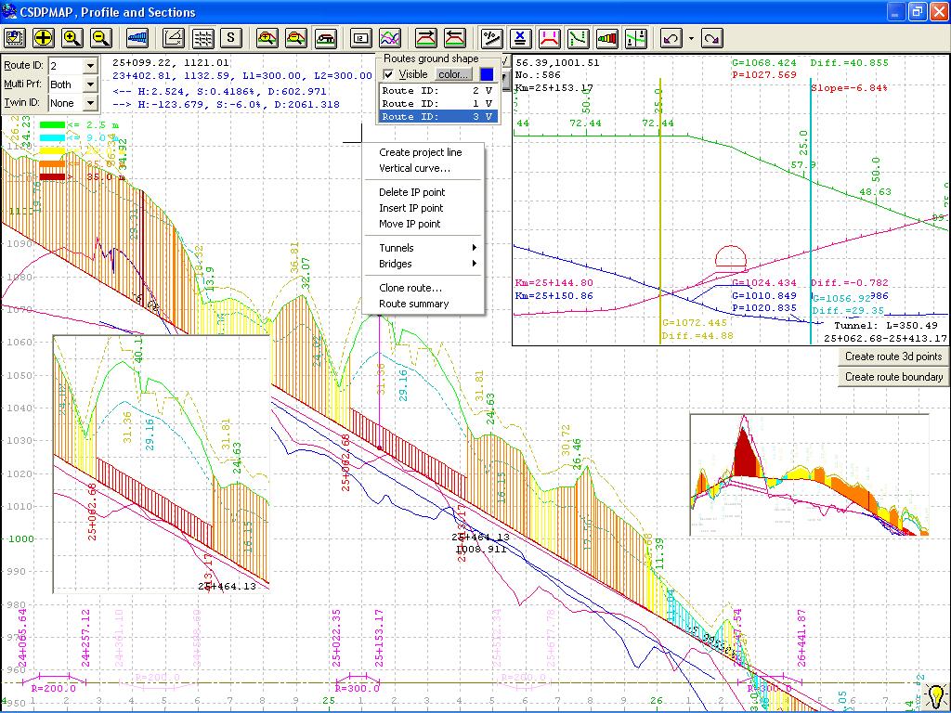Image resolution: width=951 pixels, height=713 pixels.
Task: Click the tunnel key profile icon
Action: pyautogui.click(x=326, y=38)
